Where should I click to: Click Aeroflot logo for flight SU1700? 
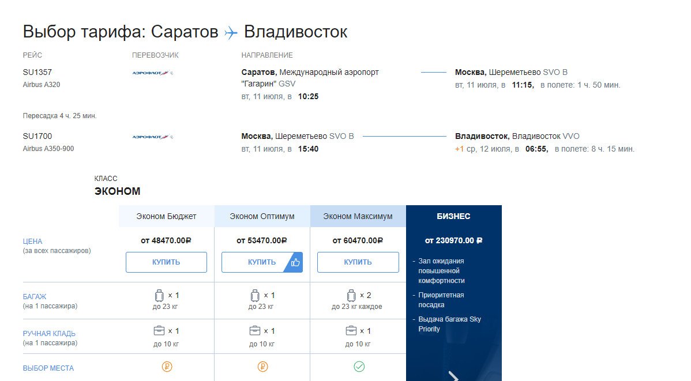(152, 137)
